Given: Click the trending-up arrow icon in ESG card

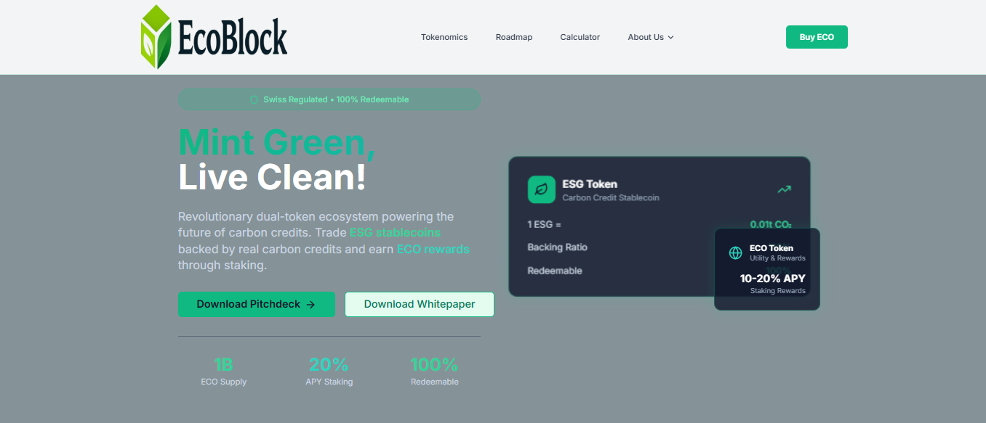Looking at the screenshot, I should point(784,189).
